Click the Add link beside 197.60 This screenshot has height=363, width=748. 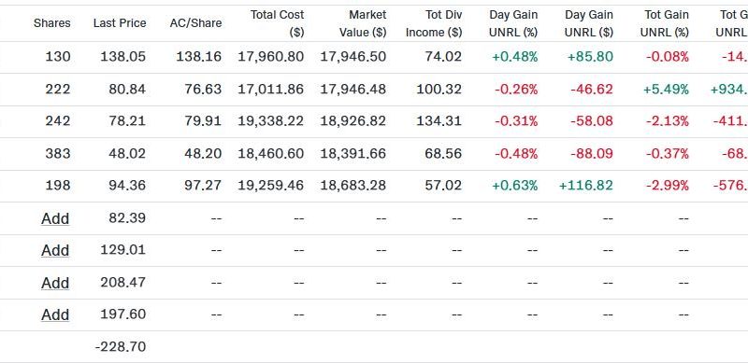tap(55, 314)
